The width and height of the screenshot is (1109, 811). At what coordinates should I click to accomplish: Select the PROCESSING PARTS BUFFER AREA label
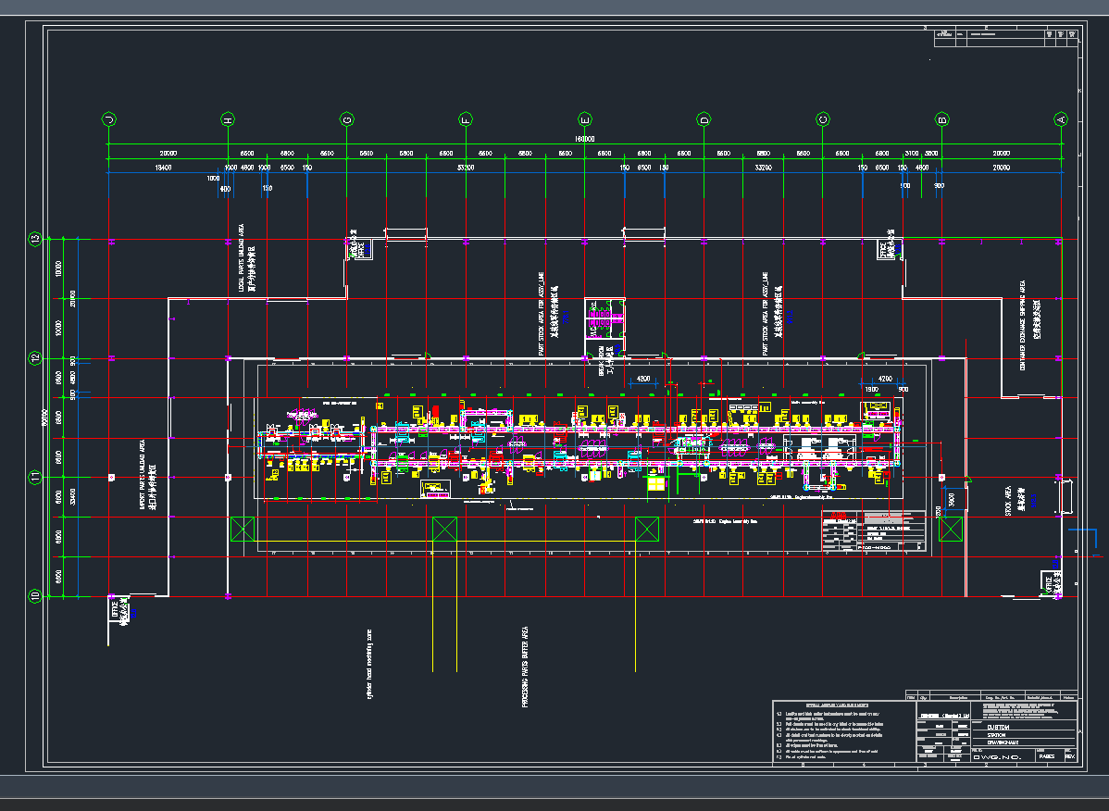[525, 667]
